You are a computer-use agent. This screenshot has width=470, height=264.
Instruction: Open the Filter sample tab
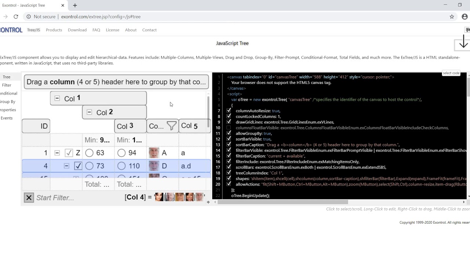[x=7, y=85]
